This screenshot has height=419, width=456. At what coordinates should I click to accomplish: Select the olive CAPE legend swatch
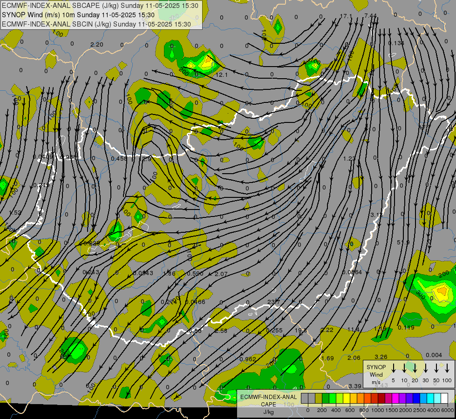click(x=319, y=399)
